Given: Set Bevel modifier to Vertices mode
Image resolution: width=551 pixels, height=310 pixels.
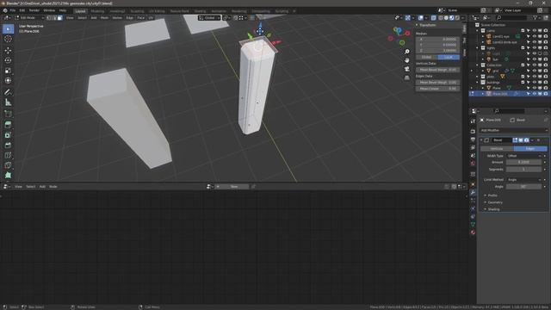Looking at the screenshot, I should click(497, 149).
